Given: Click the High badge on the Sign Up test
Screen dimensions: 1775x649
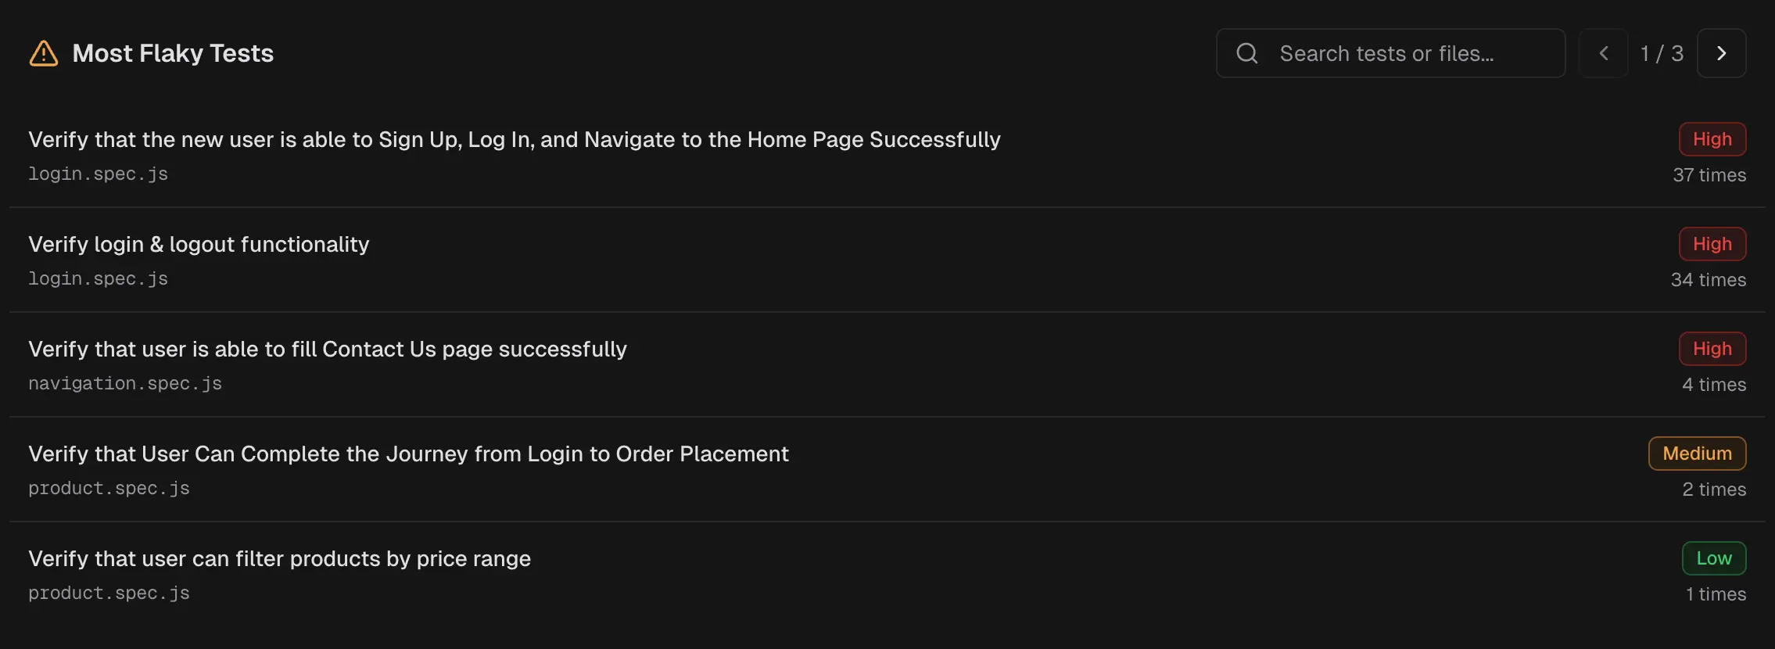Looking at the screenshot, I should (x=1712, y=139).
